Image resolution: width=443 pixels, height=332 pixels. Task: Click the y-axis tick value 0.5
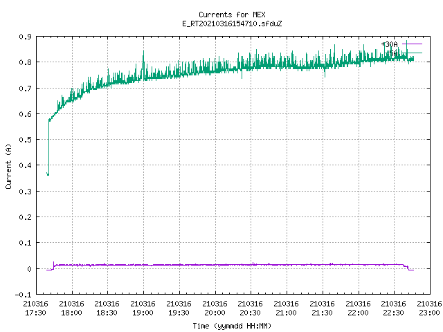[26, 140]
